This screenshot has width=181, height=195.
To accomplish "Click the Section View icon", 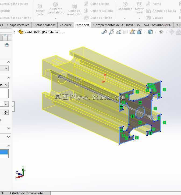I will coord(126,32).
